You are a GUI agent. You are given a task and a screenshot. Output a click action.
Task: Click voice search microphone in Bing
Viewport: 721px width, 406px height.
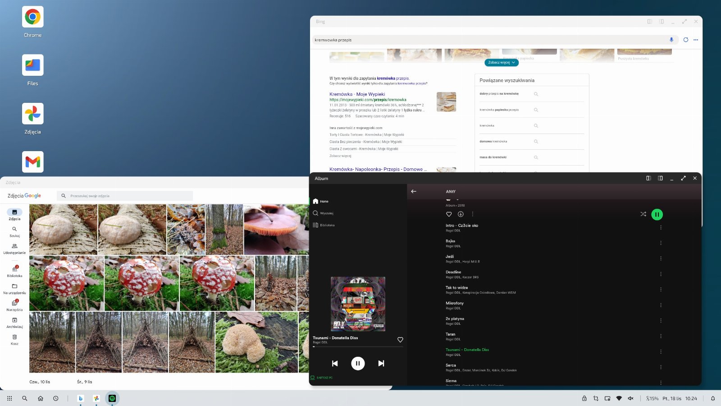[671, 40]
